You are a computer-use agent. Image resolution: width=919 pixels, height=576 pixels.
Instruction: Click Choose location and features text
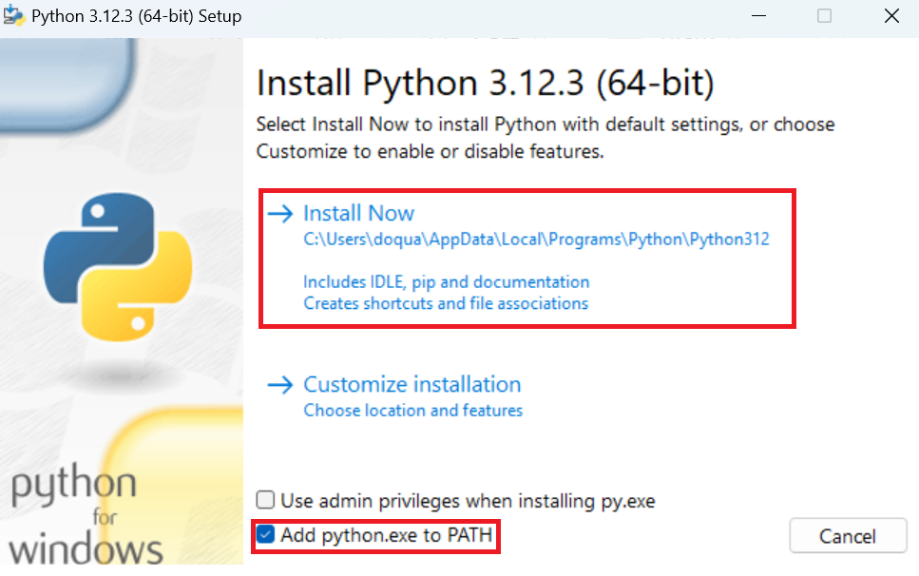[x=412, y=410]
